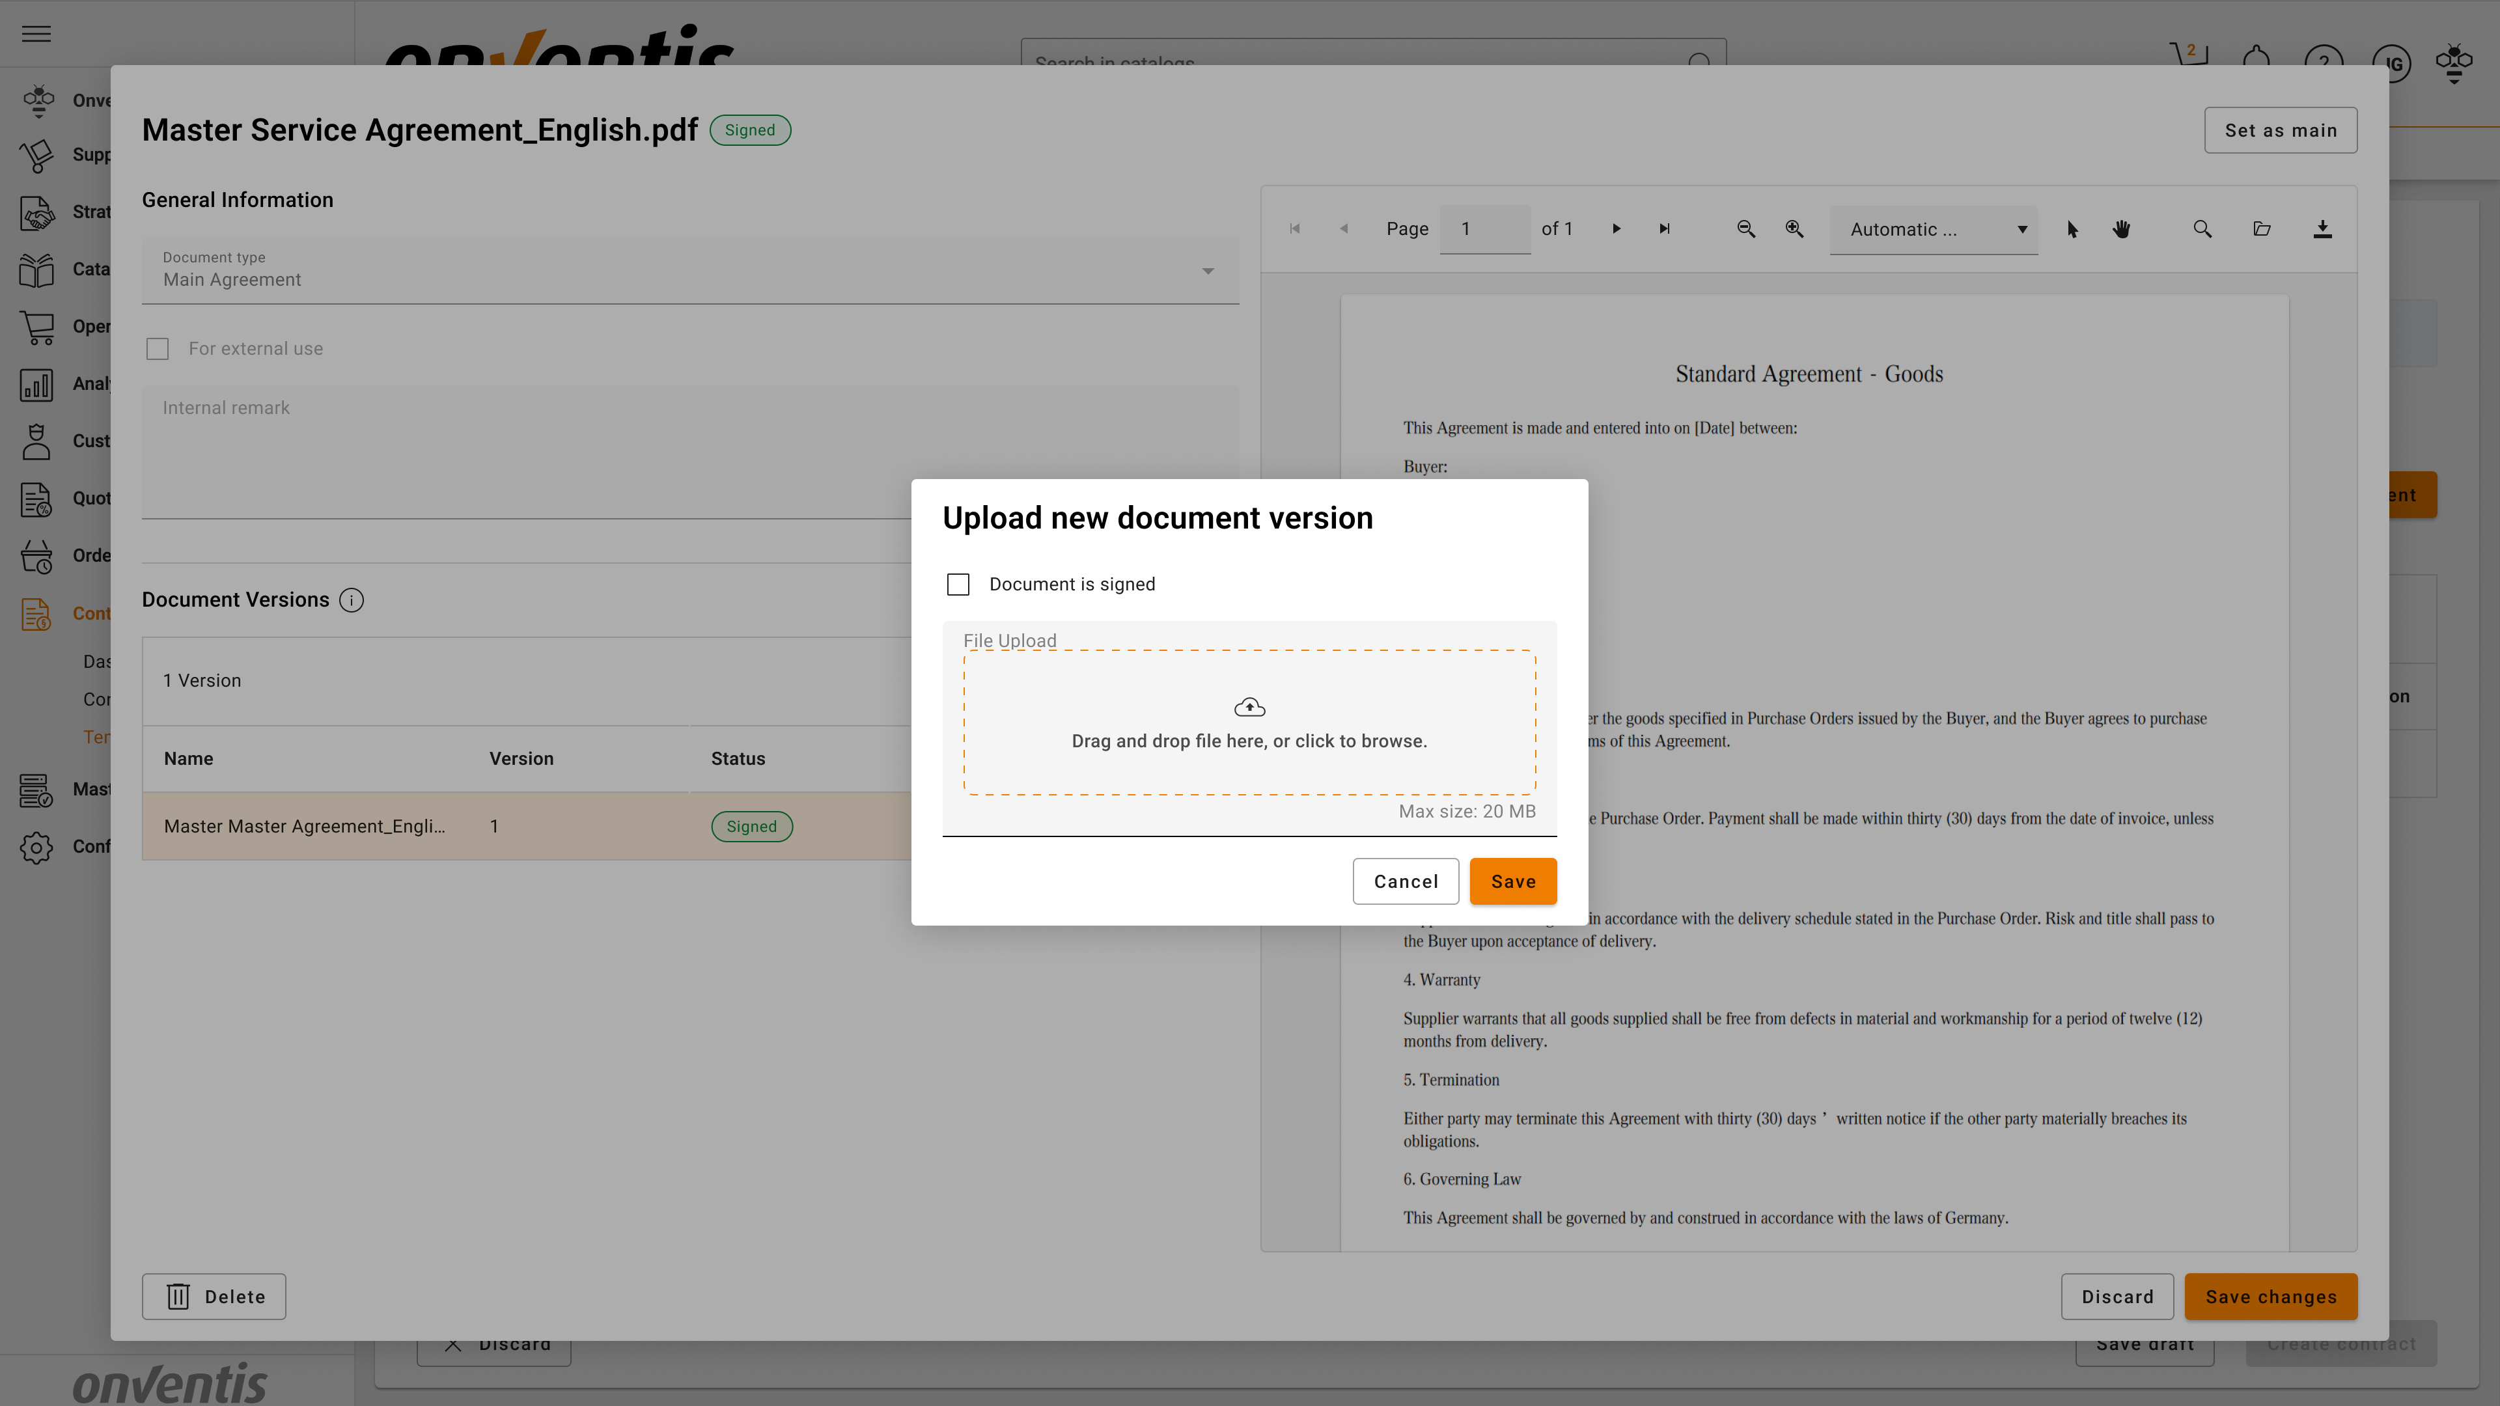This screenshot has width=2500, height=1406.
Task: Download the PDF with the download icon
Action: coord(2322,229)
